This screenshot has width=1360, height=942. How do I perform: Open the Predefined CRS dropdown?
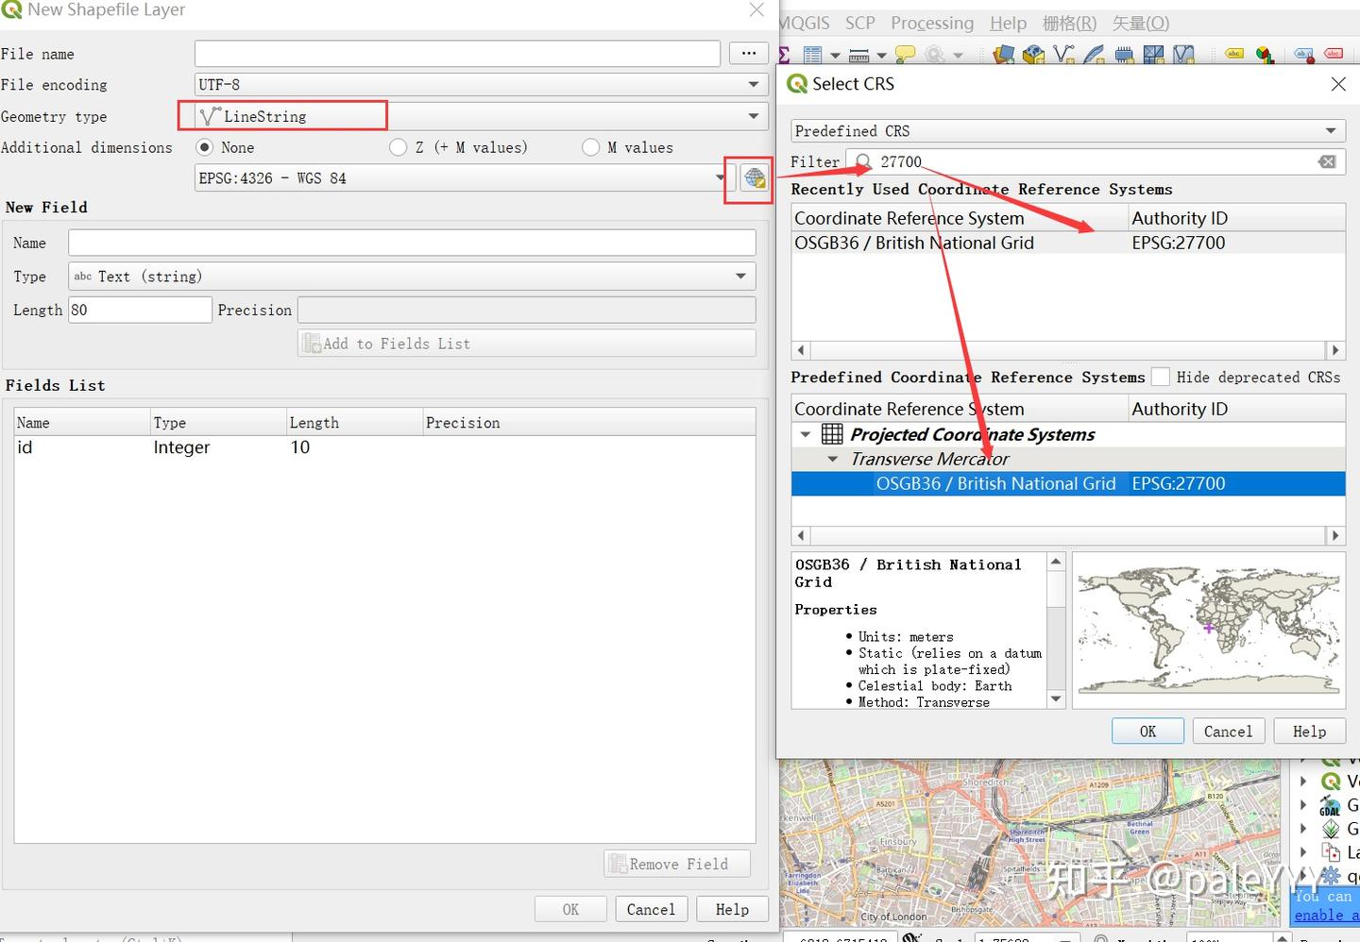(x=1067, y=131)
